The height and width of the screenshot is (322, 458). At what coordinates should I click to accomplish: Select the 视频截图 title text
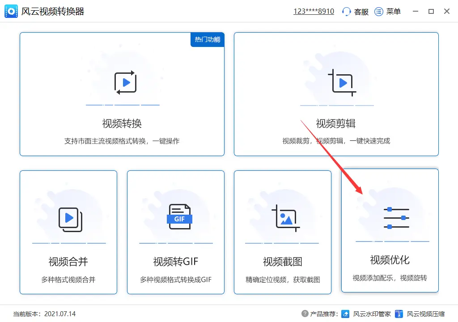(x=283, y=262)
